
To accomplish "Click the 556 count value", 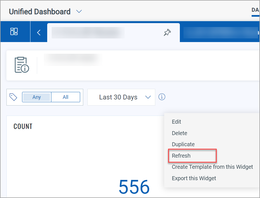I will 134,187.
